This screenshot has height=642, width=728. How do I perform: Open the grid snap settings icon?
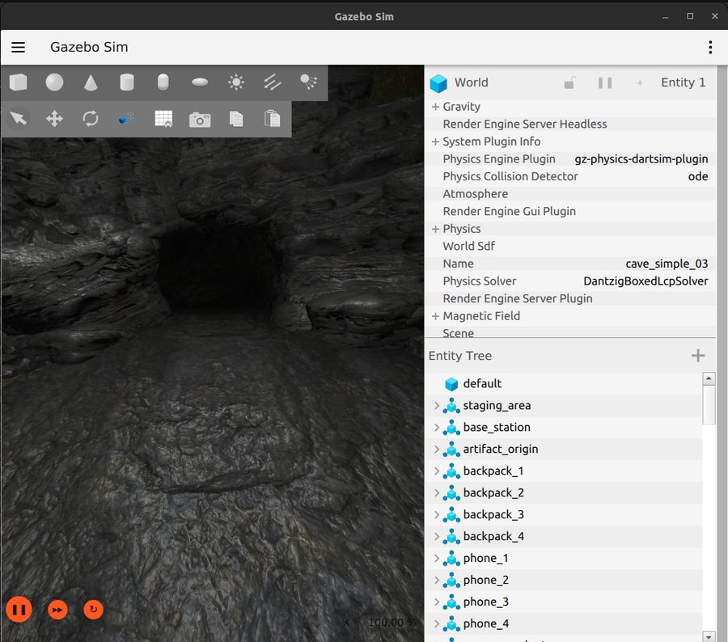(x=163, y=119)
